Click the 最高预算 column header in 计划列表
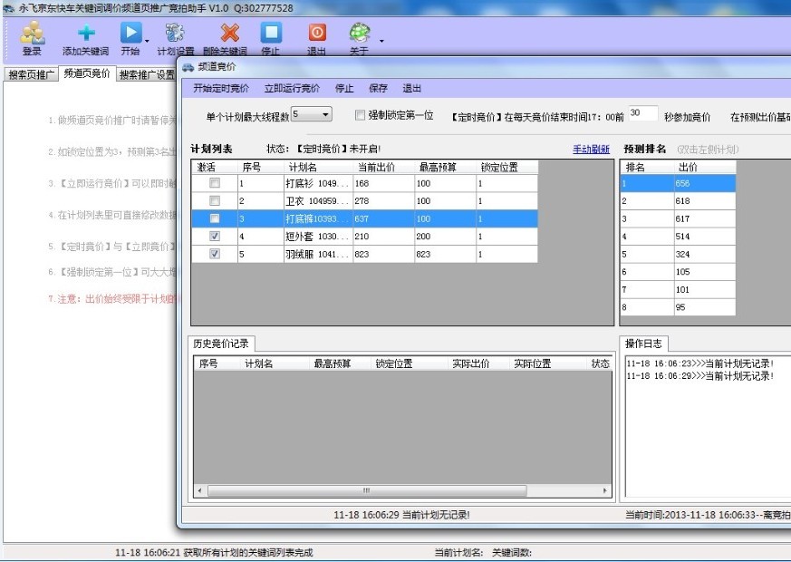The height and width of the screenshot is (562, 791). pos(445,168)
